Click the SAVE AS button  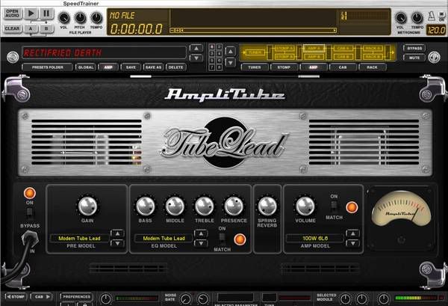tap(153, 67)
